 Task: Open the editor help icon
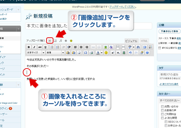(x=147, y=53)
